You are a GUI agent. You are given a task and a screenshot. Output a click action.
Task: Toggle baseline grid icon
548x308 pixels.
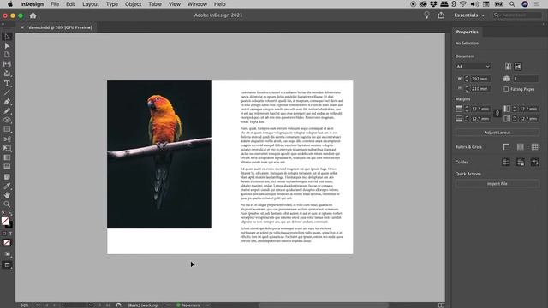(x=521, y=147)
